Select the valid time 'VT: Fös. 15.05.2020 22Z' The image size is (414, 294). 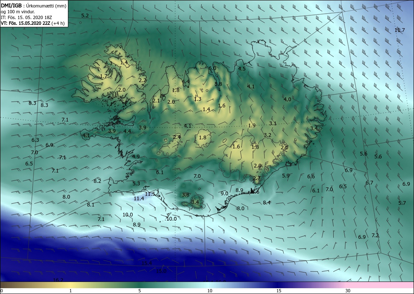[x=25, y=23]
